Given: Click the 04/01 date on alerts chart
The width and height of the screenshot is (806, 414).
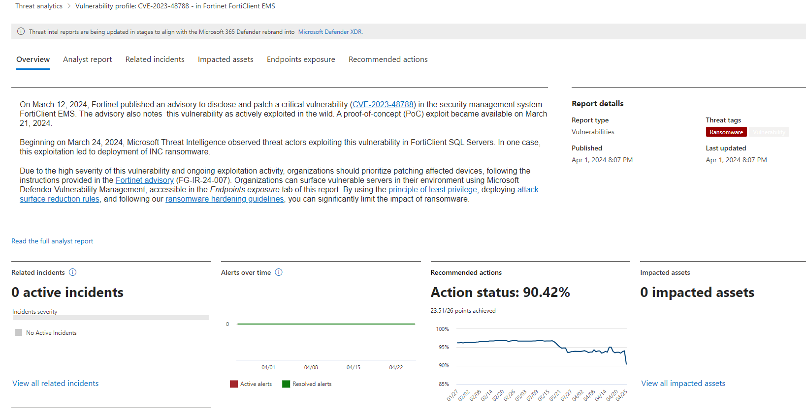Looking at the screenshot, I should (x=268, y=367).
